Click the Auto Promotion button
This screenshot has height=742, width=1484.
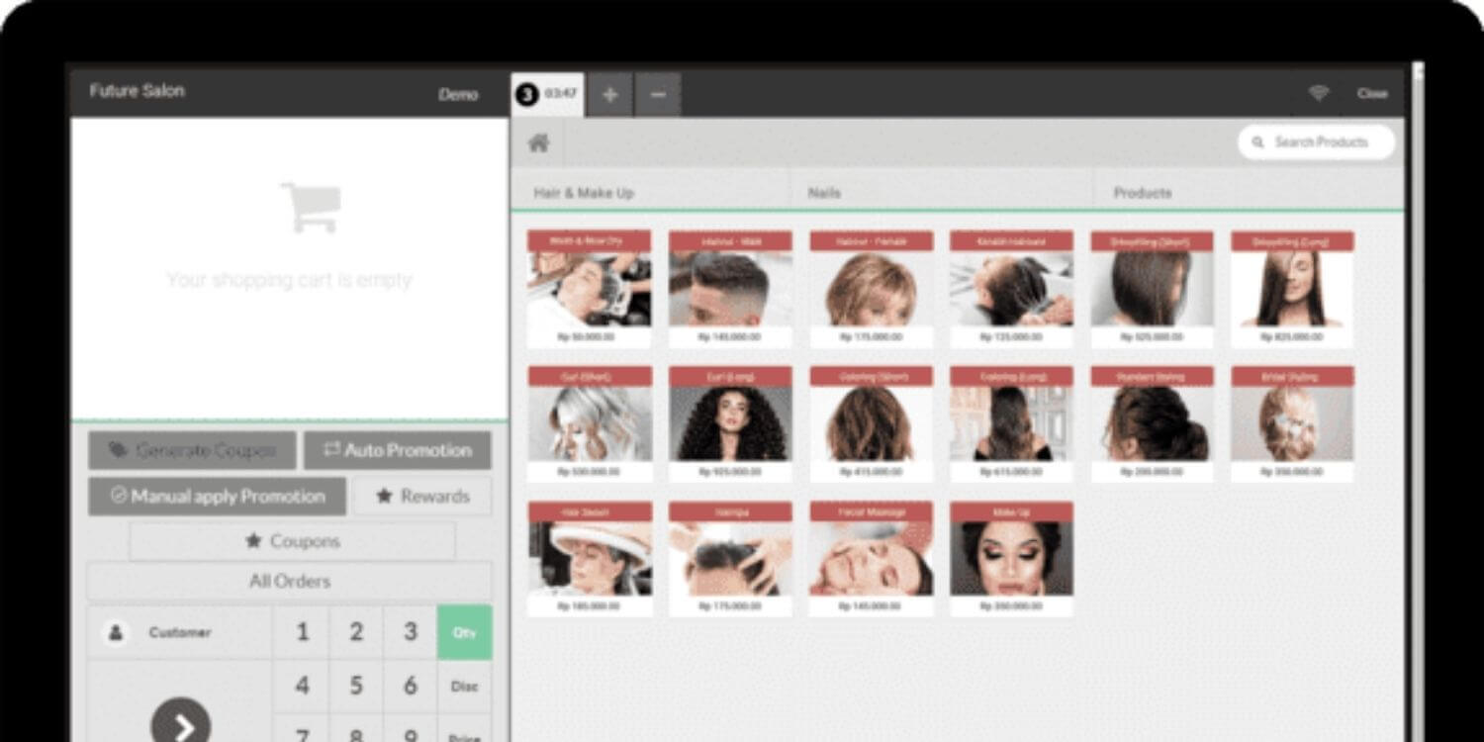click(397, 450)
